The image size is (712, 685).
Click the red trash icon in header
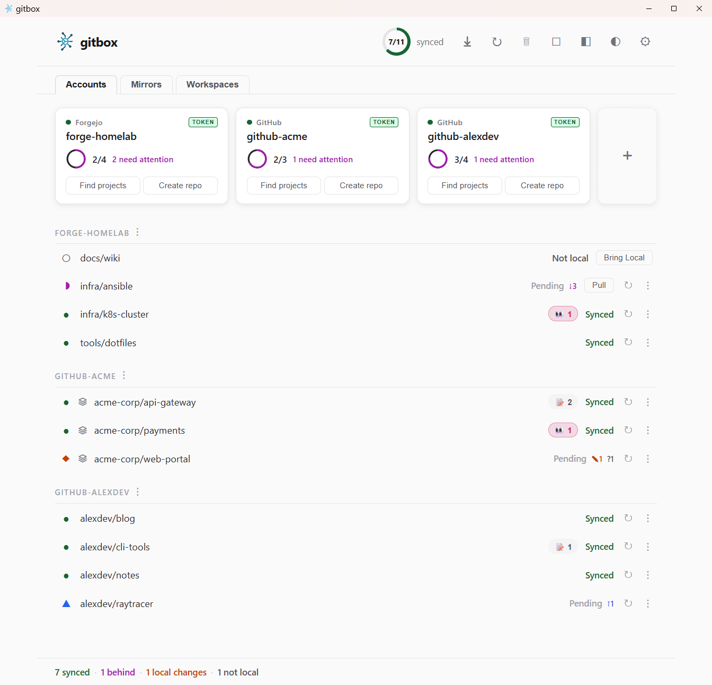click(x=527, y=42)
